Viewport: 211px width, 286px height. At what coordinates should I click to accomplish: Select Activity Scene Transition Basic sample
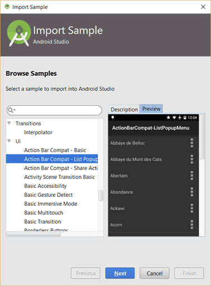60,177
